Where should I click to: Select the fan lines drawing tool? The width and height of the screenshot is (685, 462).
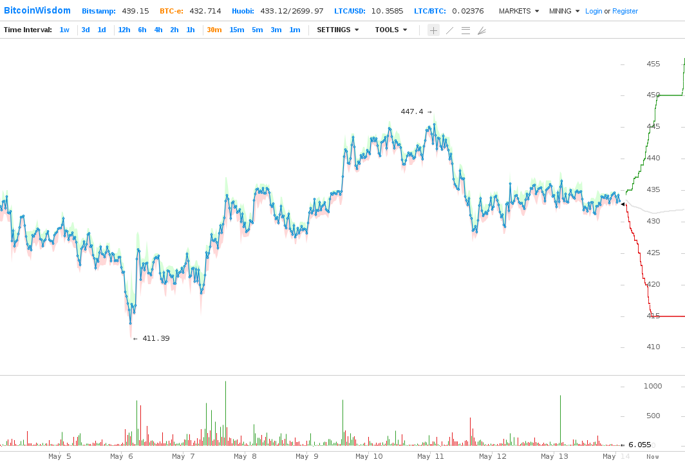[482, 30]
